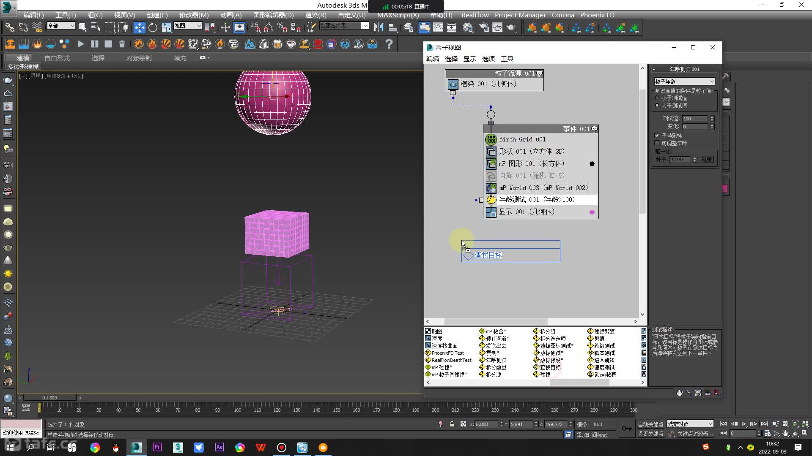Toggle the 粒子流源 001 lightbulb on/off
Image resolution: width=812 pixels, height=456 pixels.
(x=539, y=73)
